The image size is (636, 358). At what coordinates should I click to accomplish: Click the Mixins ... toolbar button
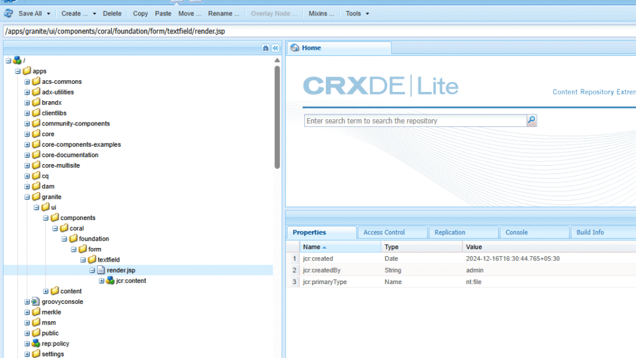(x=321, y=14)
